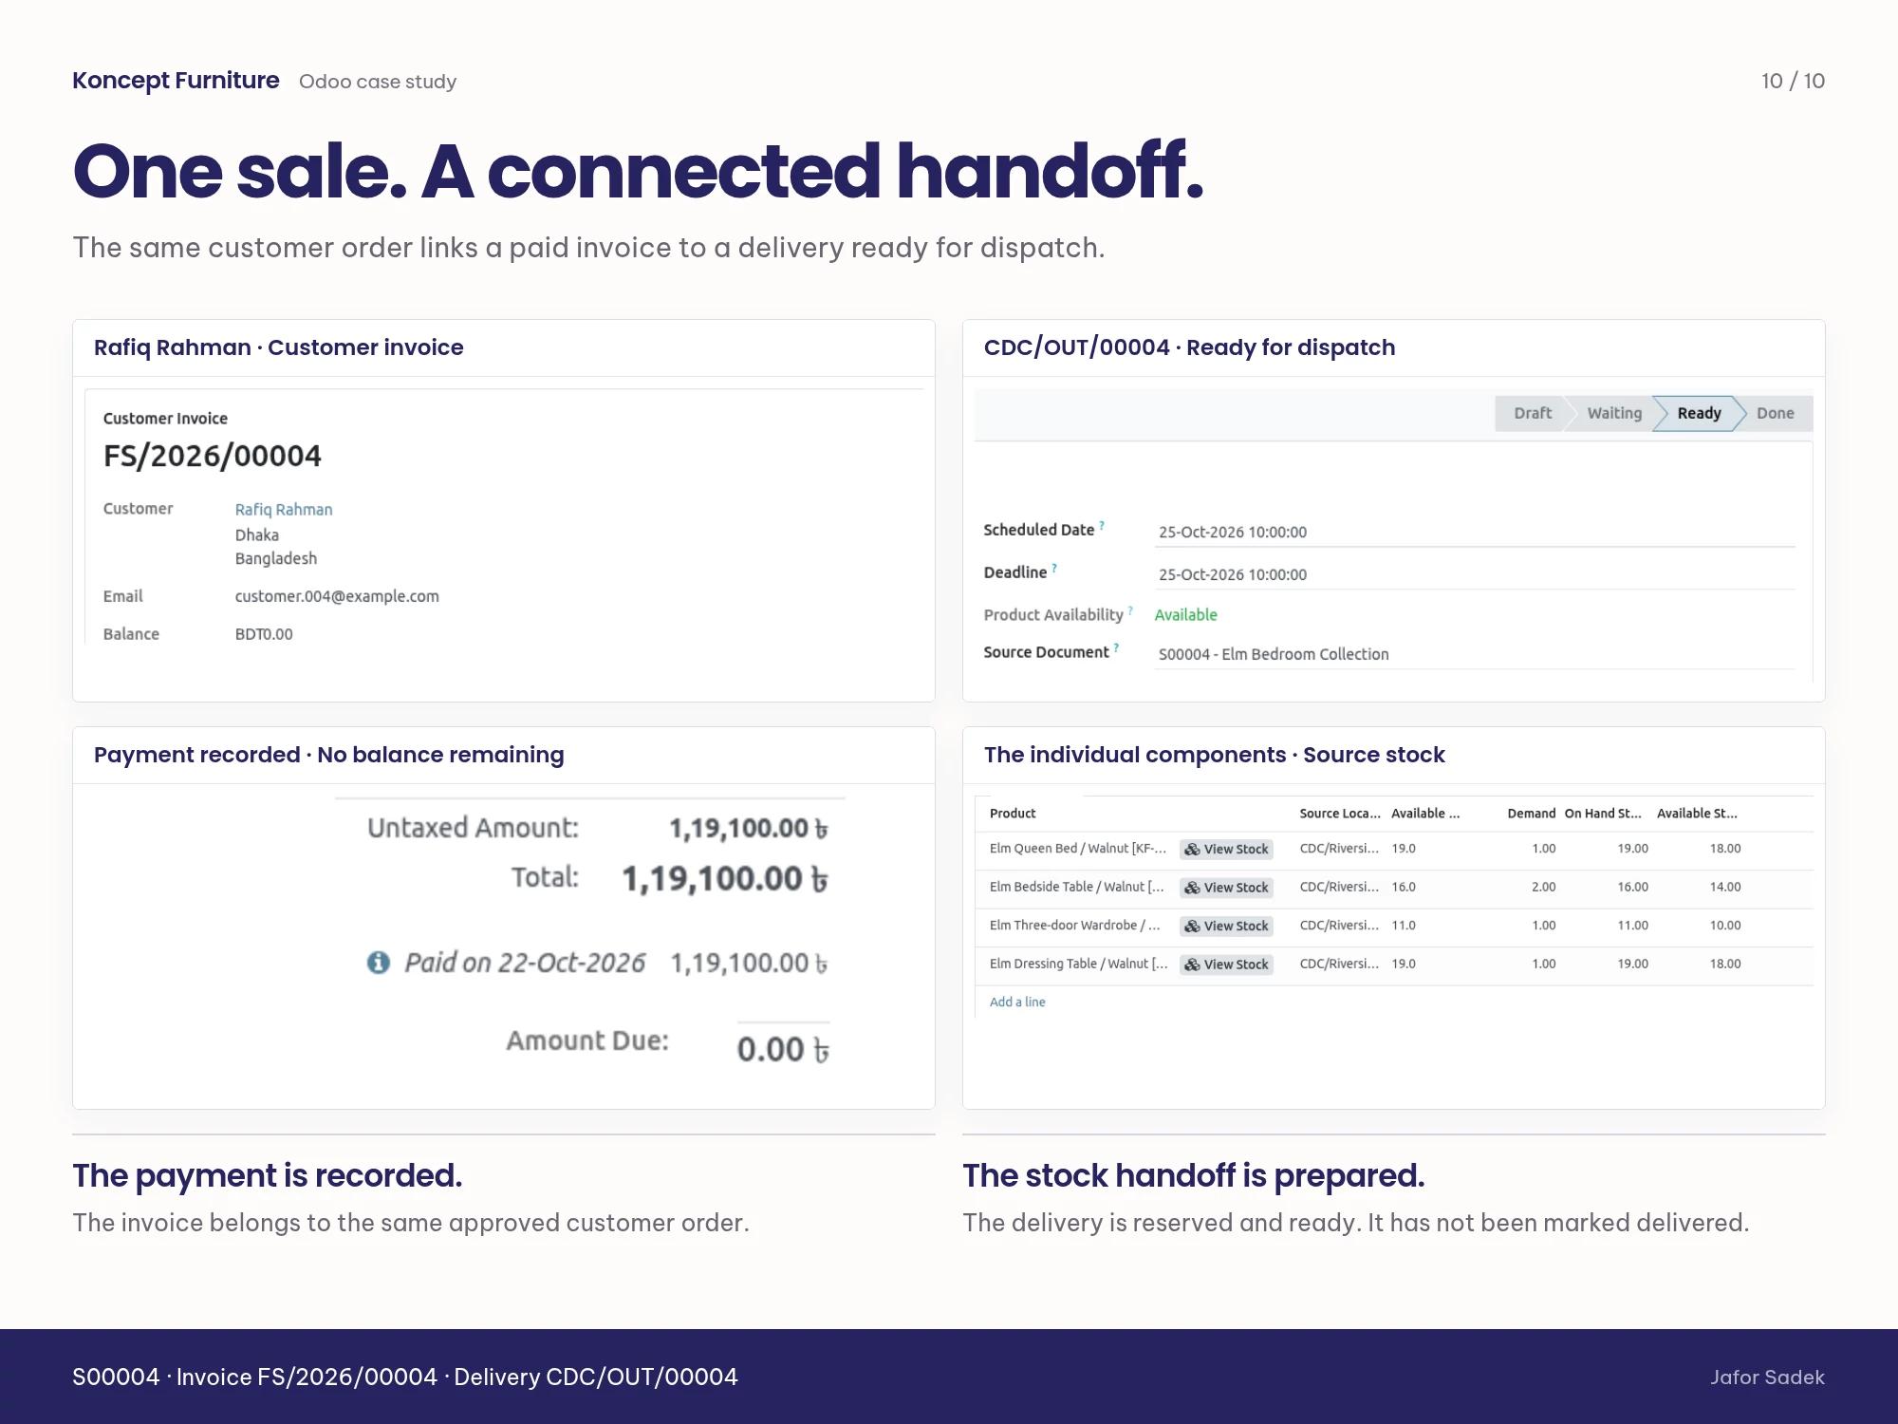1898x1424 pixels.
Task: Click the Deadline help question mark
Action: [1054, 567]
